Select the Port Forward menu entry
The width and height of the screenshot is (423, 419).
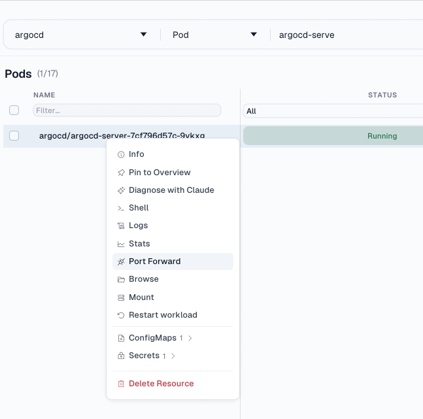173,261
